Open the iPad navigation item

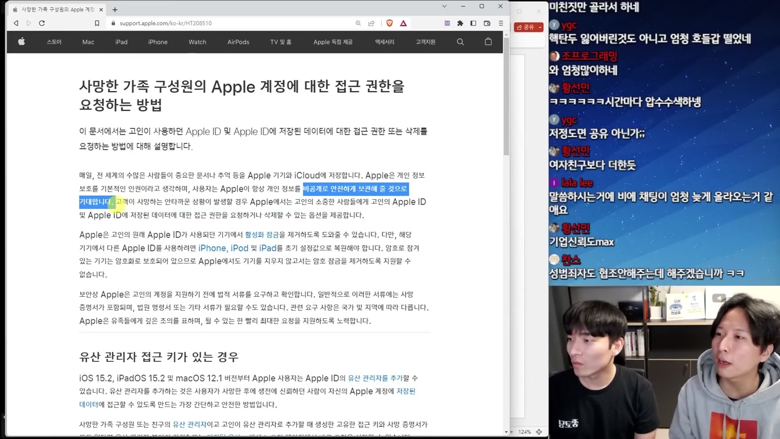[x=121, y=42]
